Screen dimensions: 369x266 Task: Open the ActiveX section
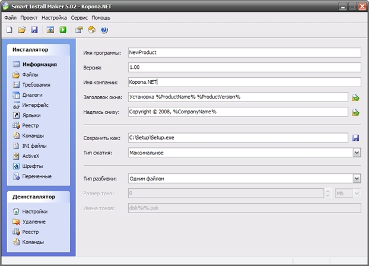[26, 156]
